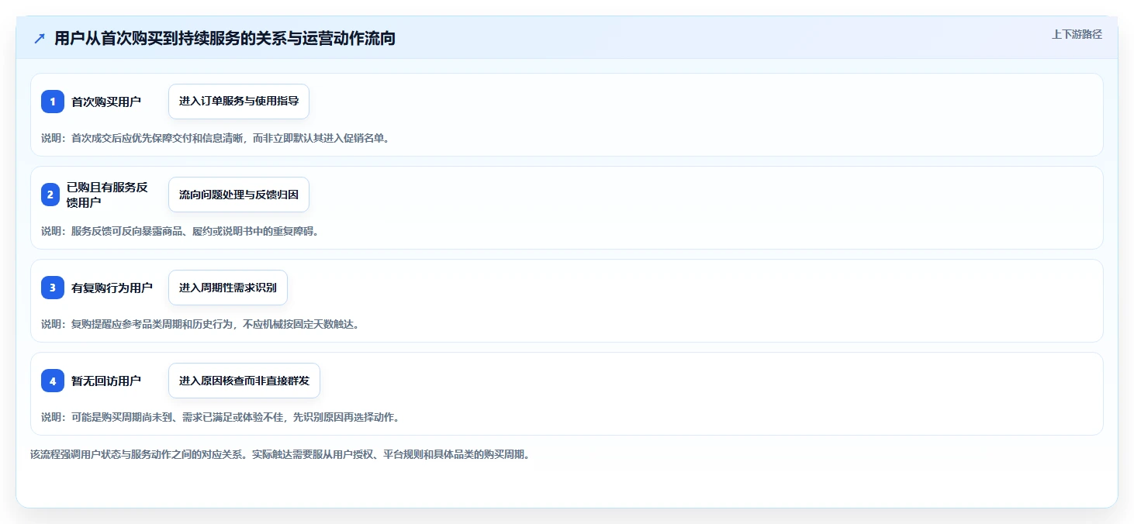Click the 有复购行为用户 label
The height and width of the screenshot is (524, 1134).
pos(112,288)
